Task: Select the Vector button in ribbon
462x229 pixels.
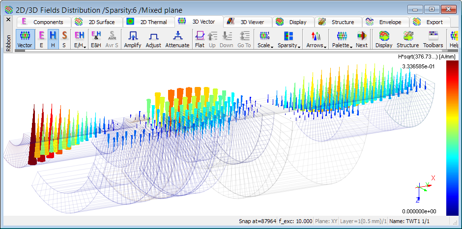Action: 25,39
